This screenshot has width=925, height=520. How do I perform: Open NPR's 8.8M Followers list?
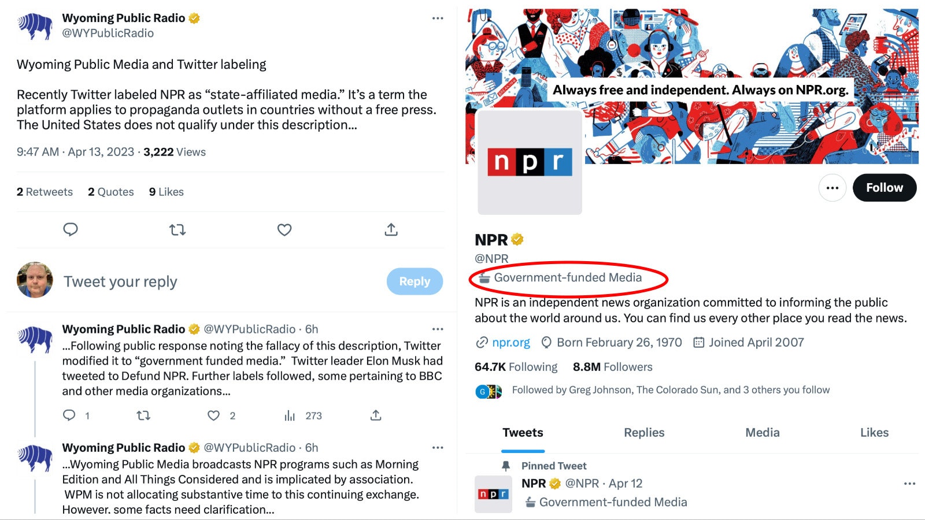click(612, 367)
